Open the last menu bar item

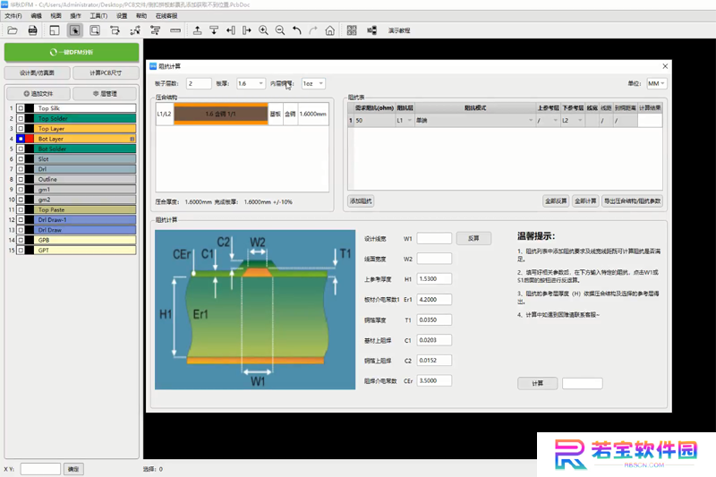[166, 16]
